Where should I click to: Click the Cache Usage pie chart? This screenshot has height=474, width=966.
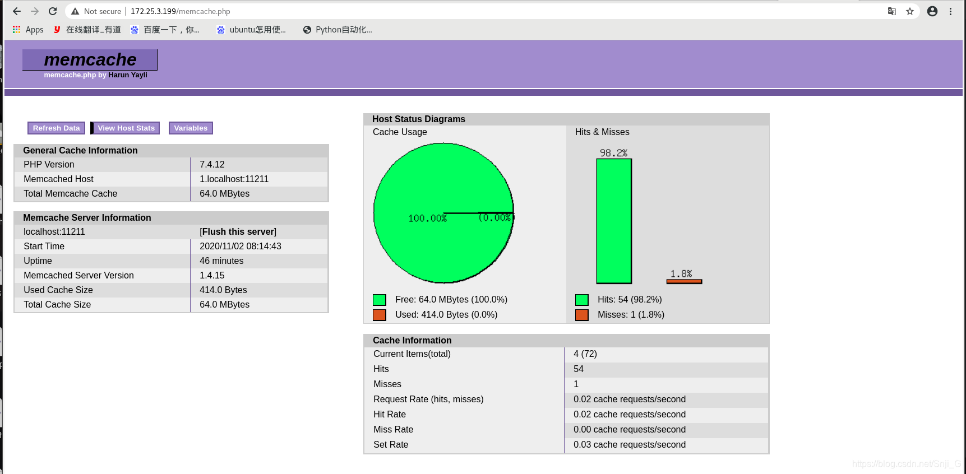click(x=443, y=213)
